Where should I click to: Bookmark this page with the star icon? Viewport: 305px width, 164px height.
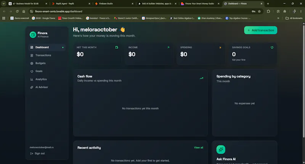pos(259,11)
